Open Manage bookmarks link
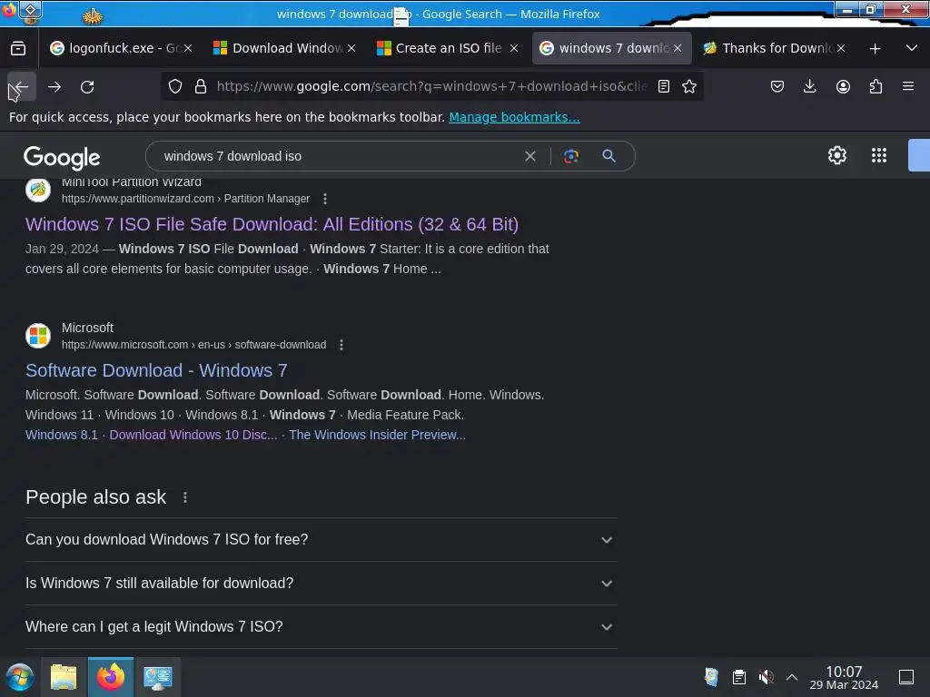 (x=514, y=117)
